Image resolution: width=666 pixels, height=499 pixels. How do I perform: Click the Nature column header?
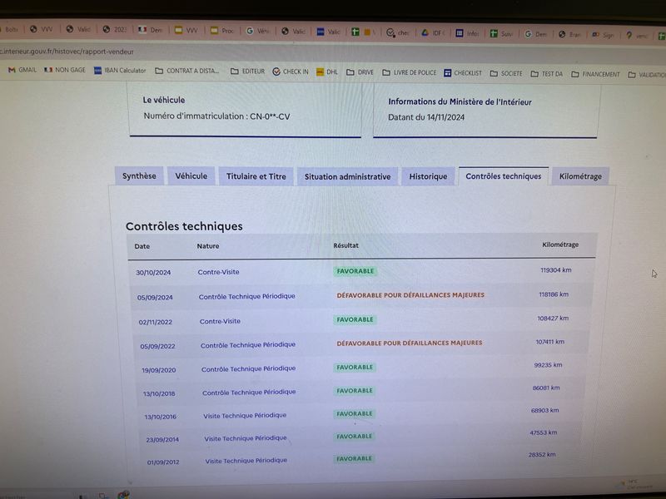coord(207,245)
